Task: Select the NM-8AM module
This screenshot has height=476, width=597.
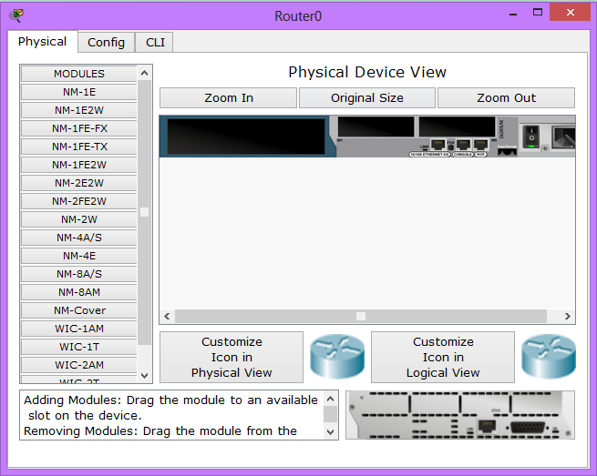Action: point(78,292)
